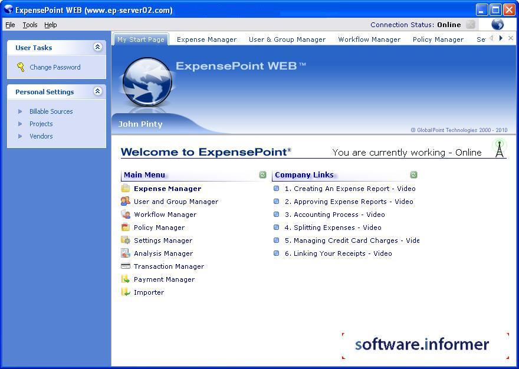
Task: Open the Transaction Manager link
Action: [169, 266]
